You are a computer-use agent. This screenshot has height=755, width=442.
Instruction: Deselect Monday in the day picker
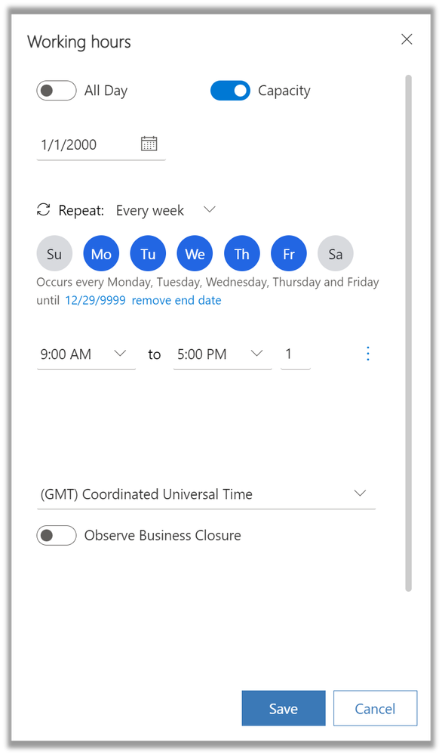coord(101,254)
